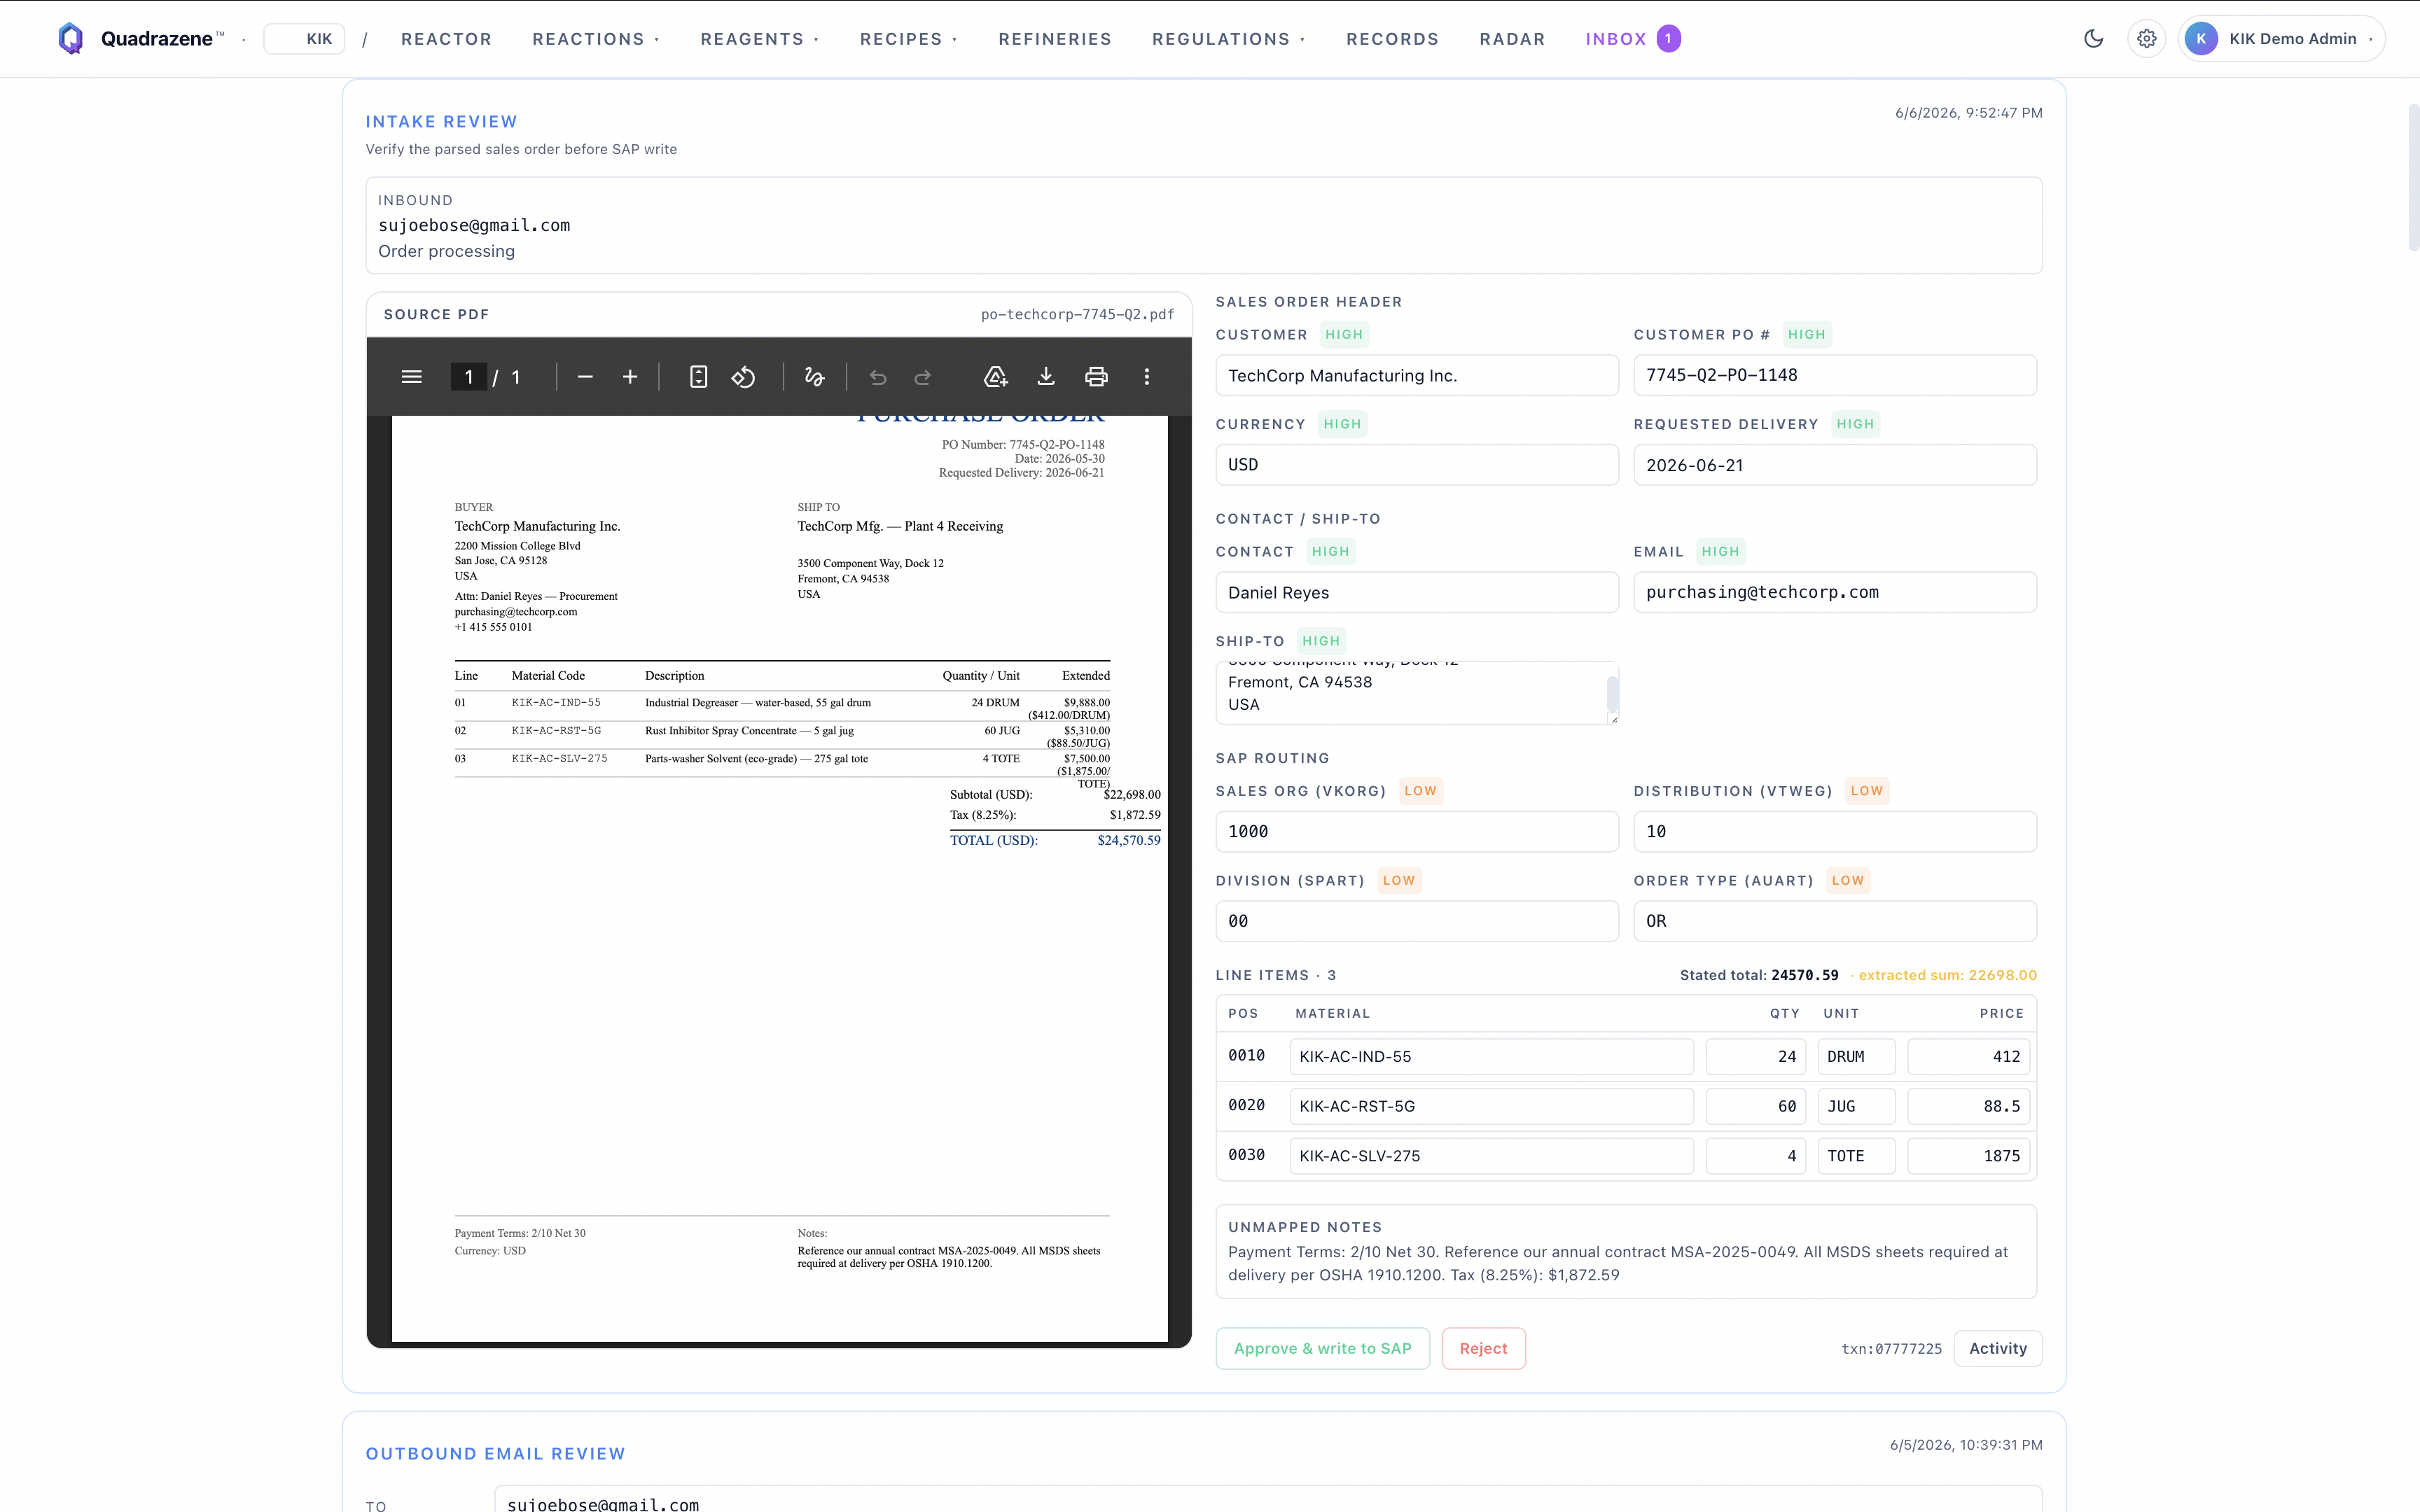This screenshot has width=2420, height=1512.
Task: Click the Quadrazene logo icon
Action: (70, 38)
